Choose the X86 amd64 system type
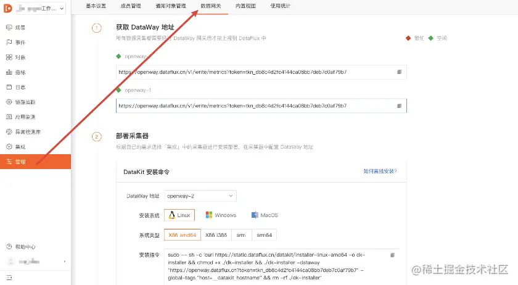 click(x=183, y=235)
